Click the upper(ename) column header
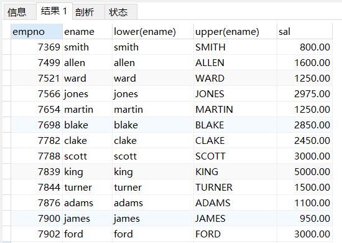 (235, 32)
